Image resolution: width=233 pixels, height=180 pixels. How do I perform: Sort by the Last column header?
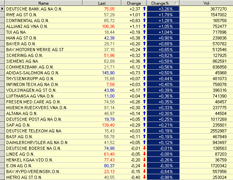click(102, 3)
